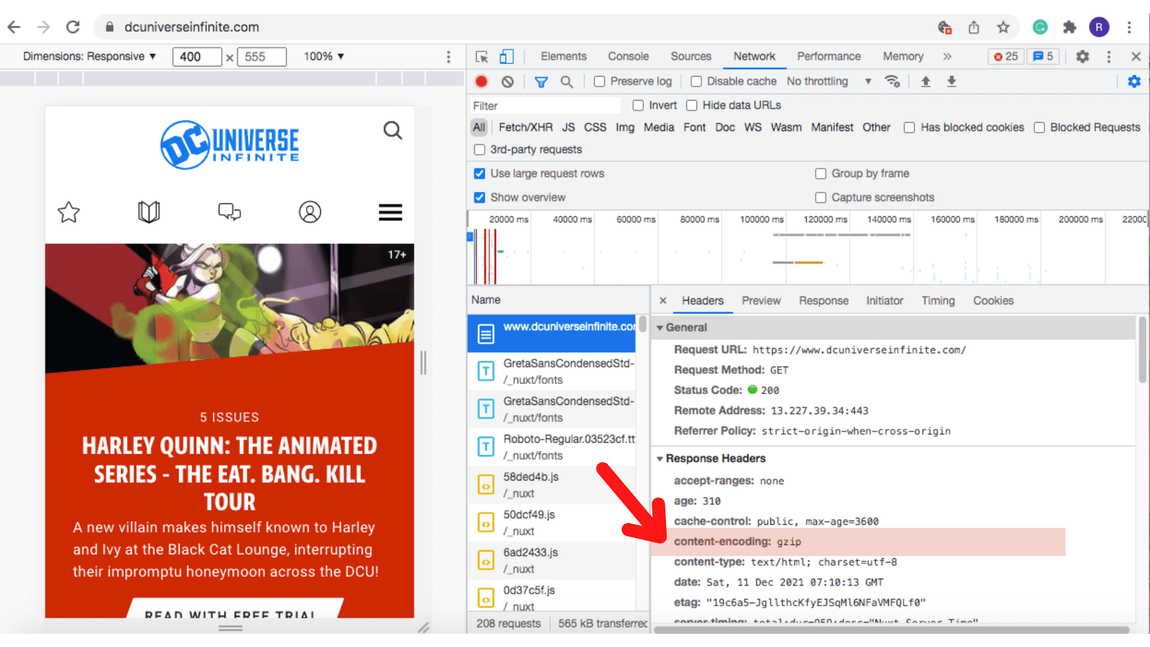Enable Preserve log checkbox
Screen dimensions: 1150x647
point(600,81)
